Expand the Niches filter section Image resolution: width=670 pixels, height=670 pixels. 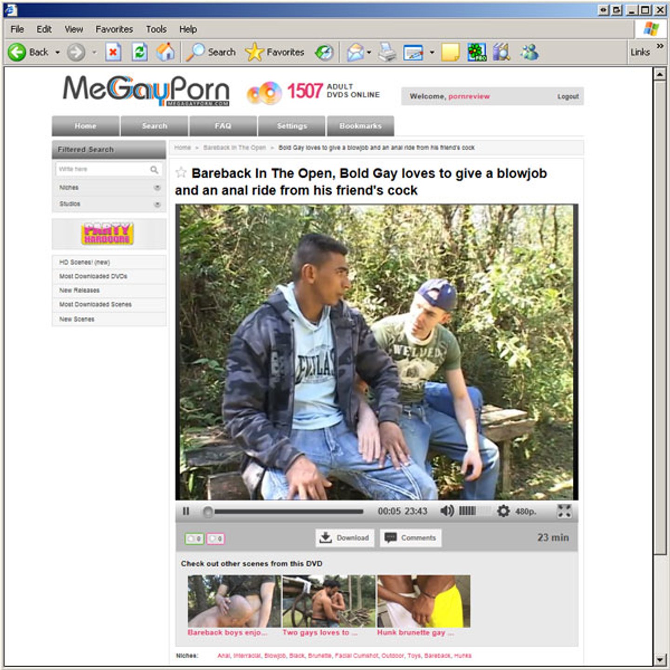click(x=157, y=188)
